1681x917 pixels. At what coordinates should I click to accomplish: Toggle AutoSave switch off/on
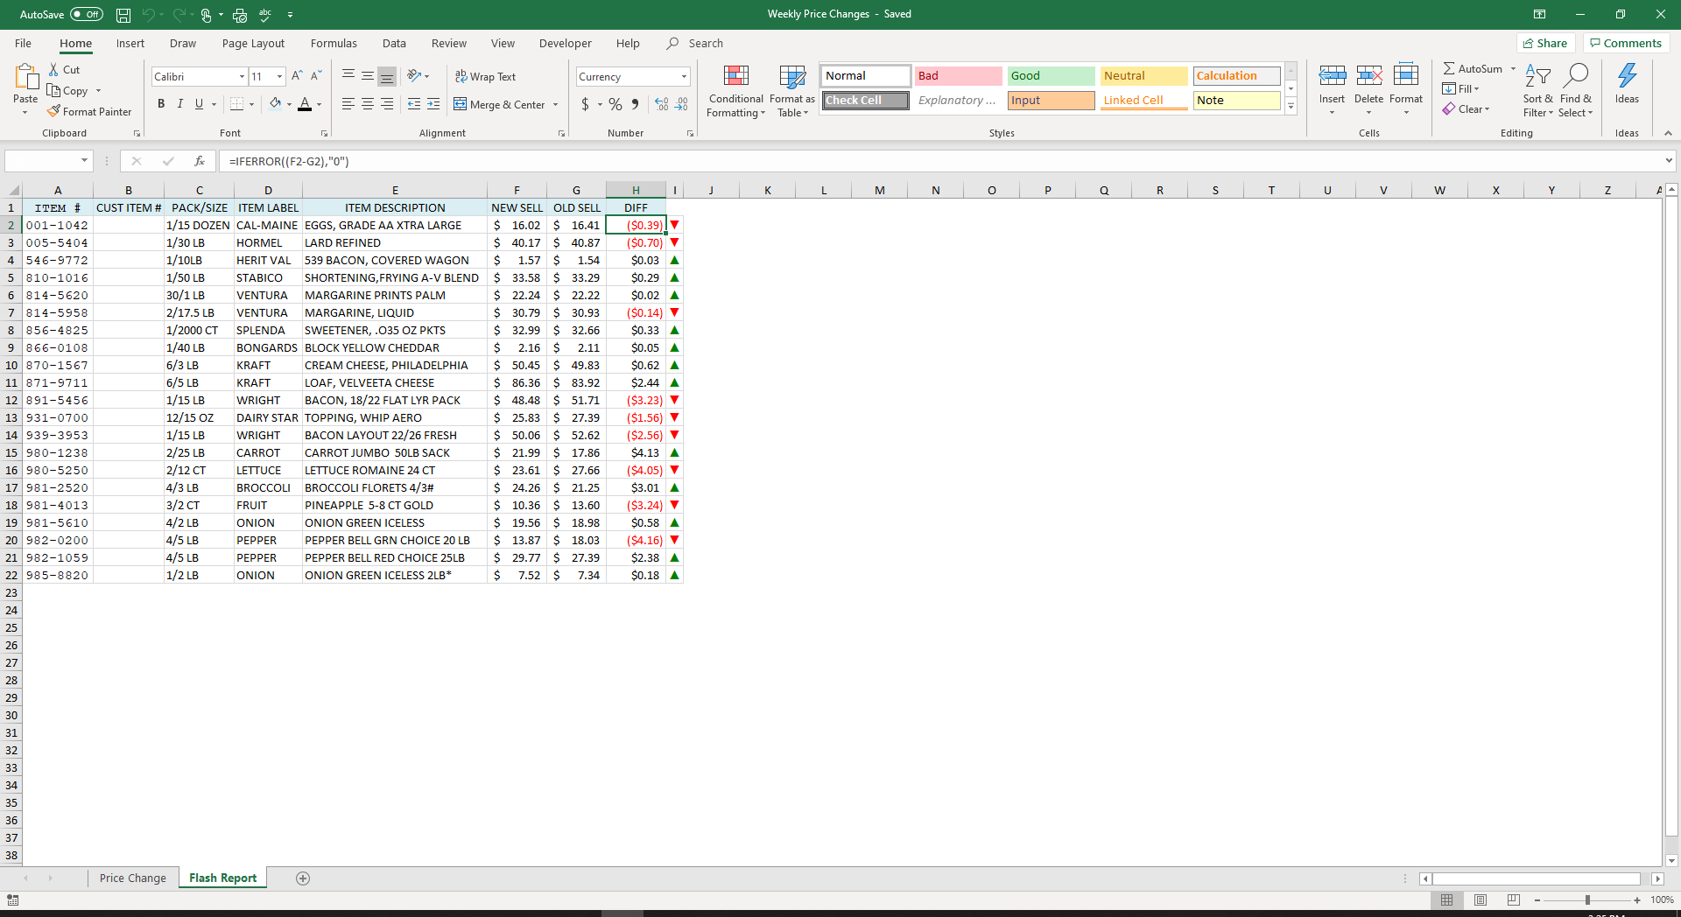point(87,14)
